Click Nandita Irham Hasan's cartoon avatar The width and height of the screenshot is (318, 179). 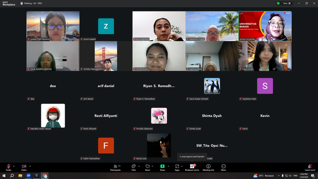(x=53, y=116)
